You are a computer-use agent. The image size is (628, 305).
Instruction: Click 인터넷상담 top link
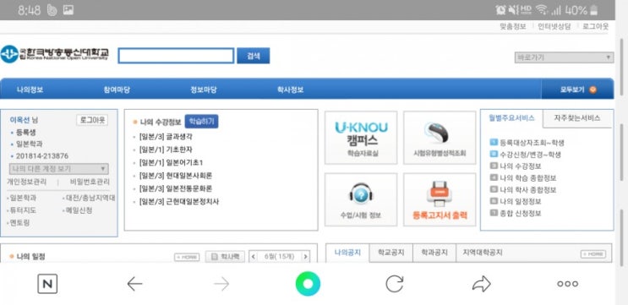(x=554, y=27)
